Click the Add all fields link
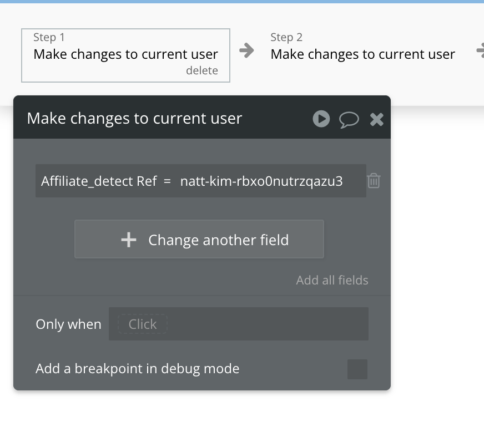The width and height of the screenshot is (484, 427). tap(332, 280)
